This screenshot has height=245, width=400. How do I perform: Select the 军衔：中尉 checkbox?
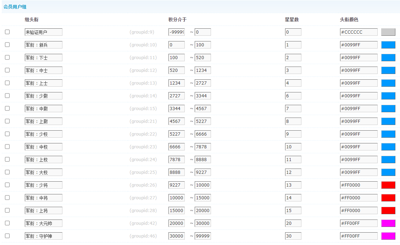[x=7, y=108]
